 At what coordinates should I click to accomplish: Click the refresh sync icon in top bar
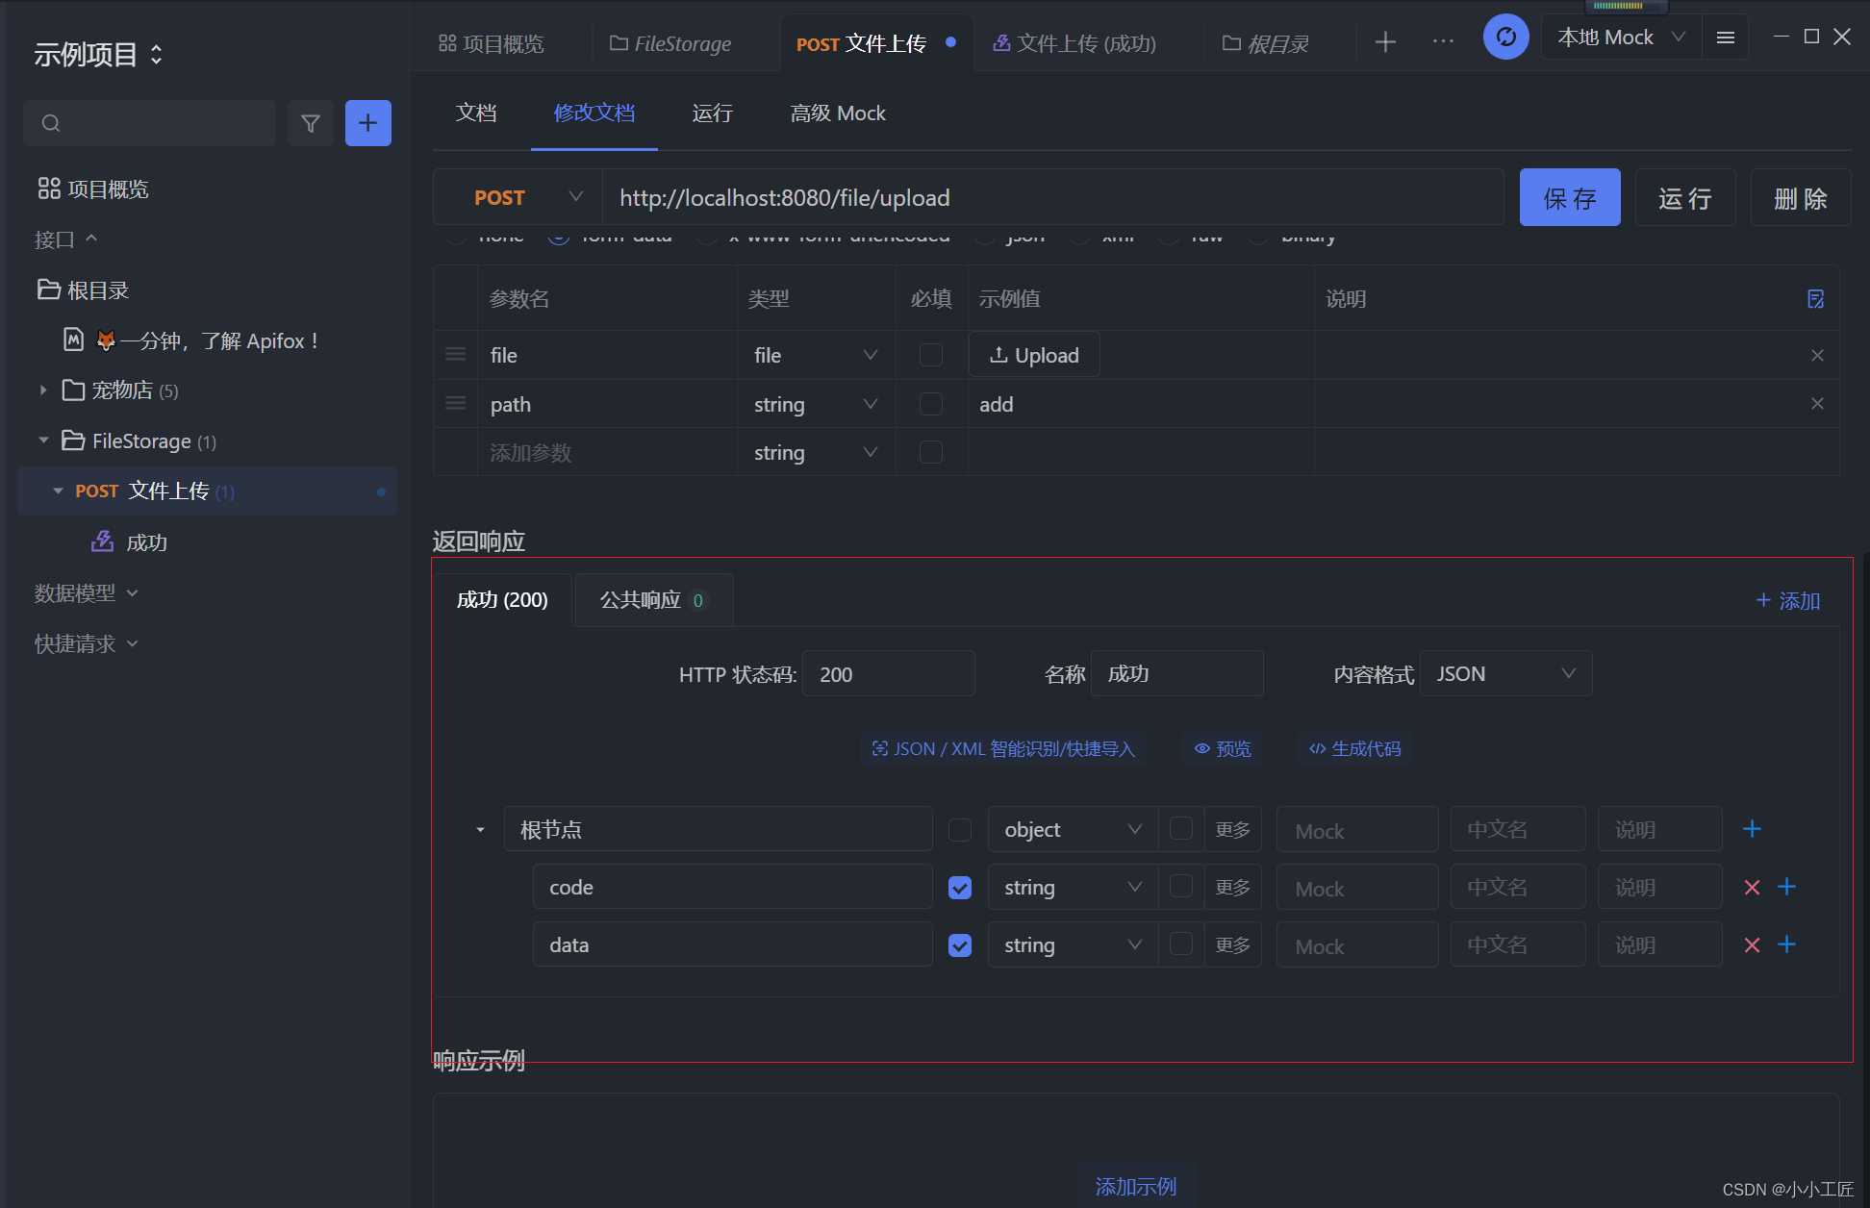pos(1506,38)
